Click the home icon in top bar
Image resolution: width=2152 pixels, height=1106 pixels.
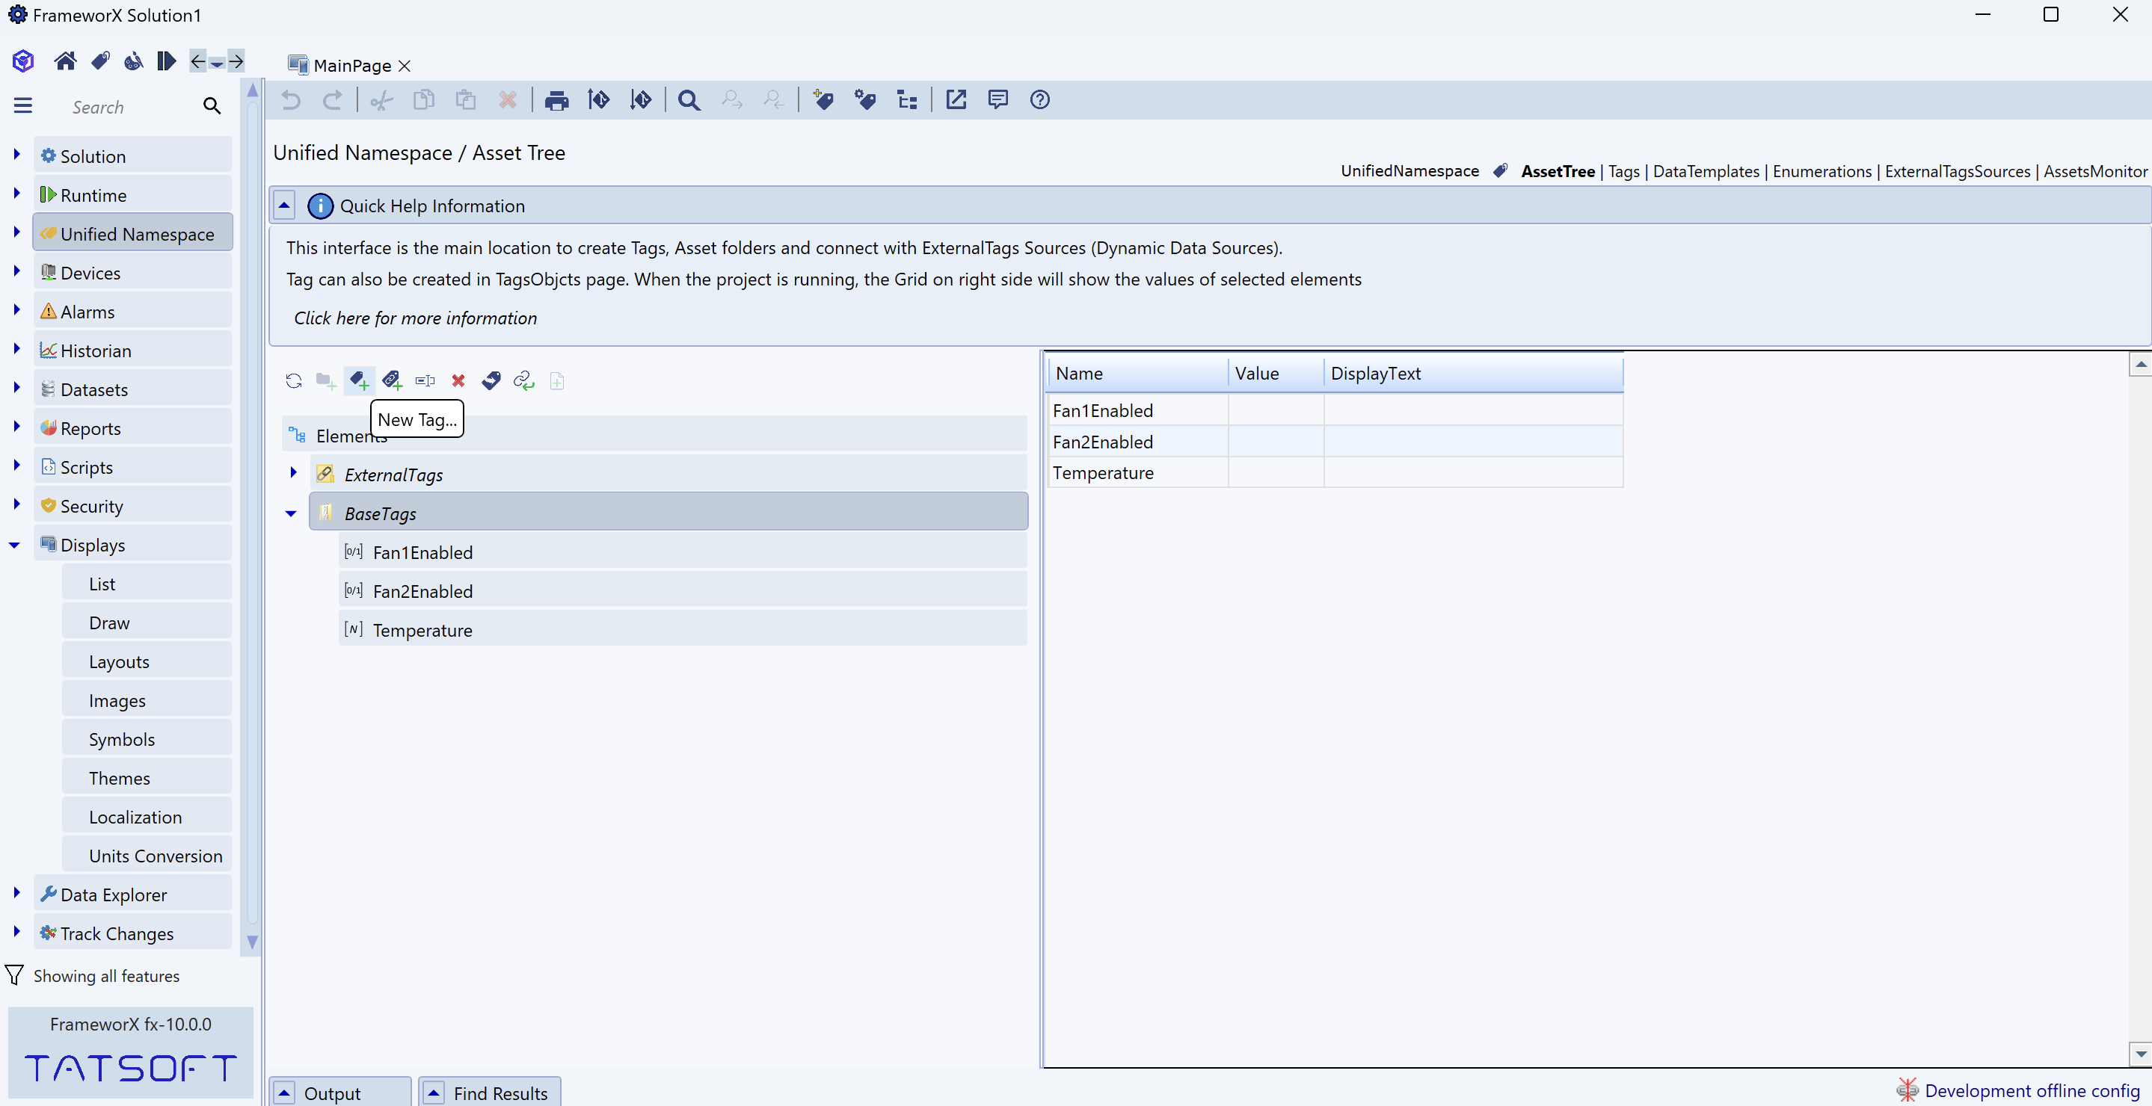[x=65, y=61]
